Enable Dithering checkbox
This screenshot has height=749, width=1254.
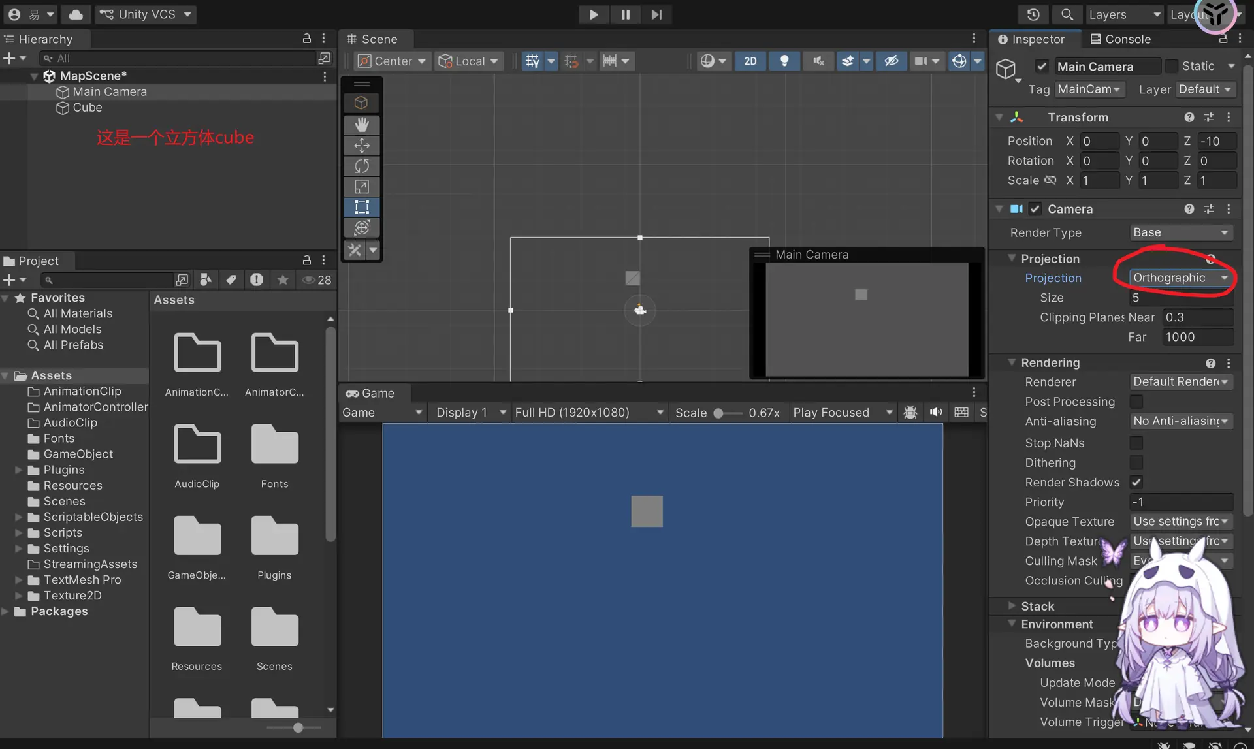click(1136, 462)
